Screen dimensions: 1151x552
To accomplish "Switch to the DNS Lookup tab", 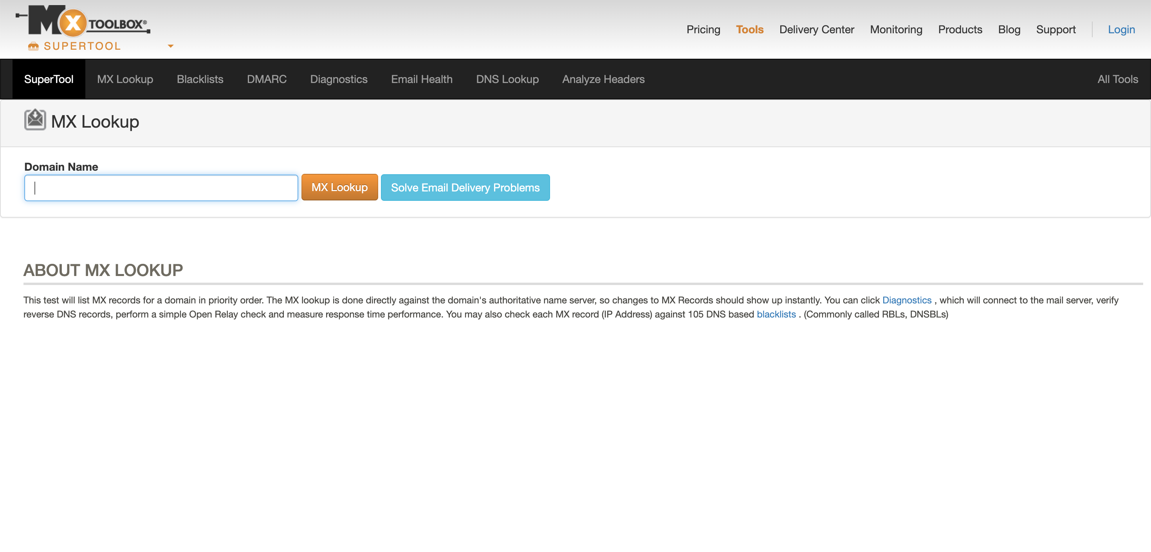I will click(507, 79).
